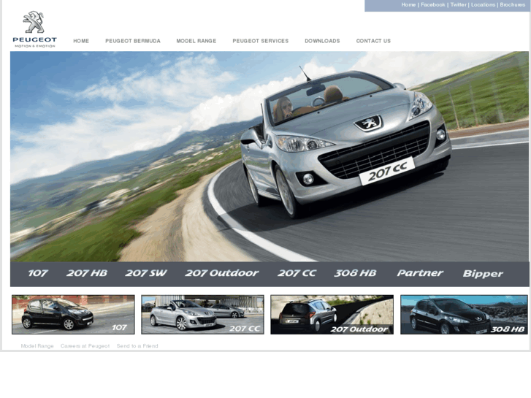531x398 pixels.
Task: Select 207 CC in the model bar
Action: pyautogui.click(x=297, y=273)
